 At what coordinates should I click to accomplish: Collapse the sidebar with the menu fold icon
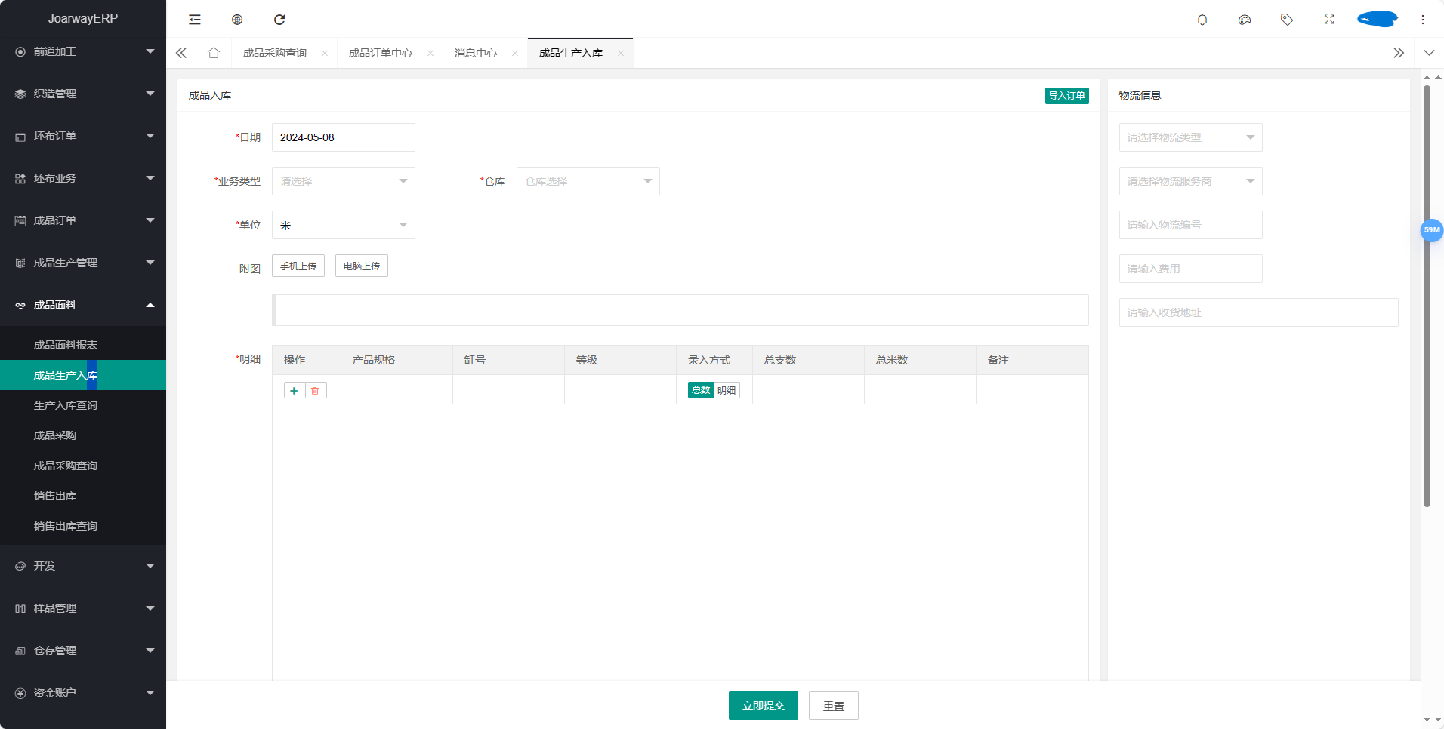pyautogui.click(x=195, y=20)
